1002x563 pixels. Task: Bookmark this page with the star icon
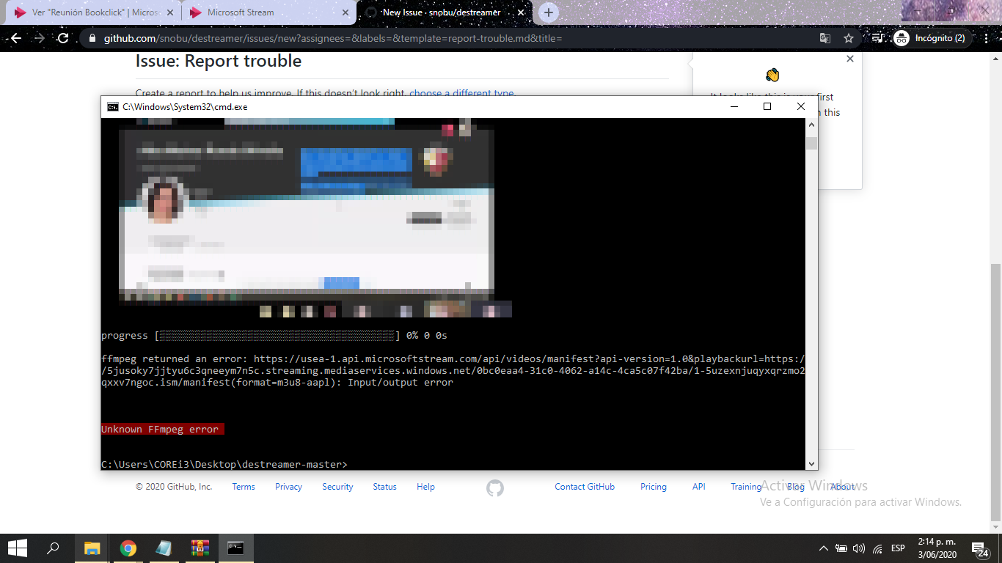tap(849, 38)
